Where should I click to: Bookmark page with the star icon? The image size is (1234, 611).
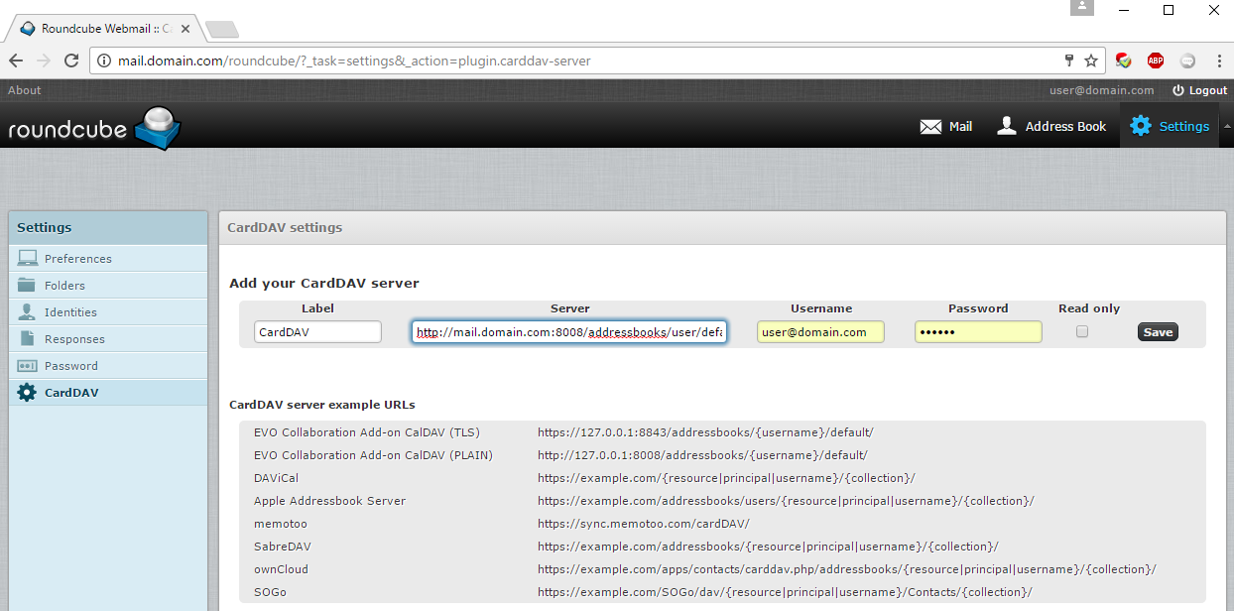point(1091,61)
